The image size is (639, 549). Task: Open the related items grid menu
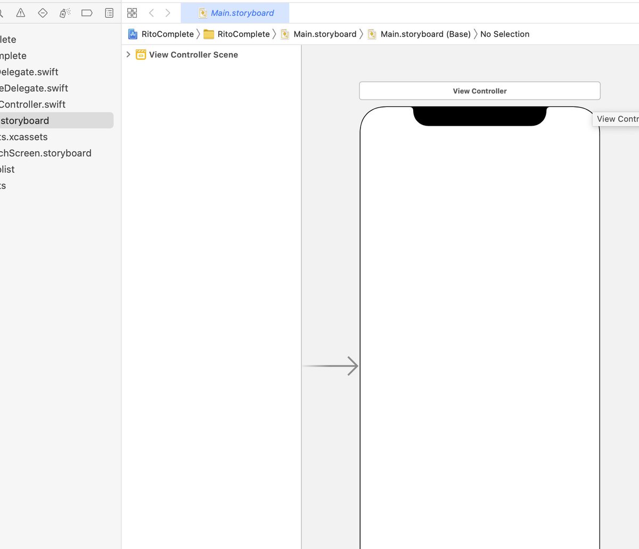click(132, 13)
